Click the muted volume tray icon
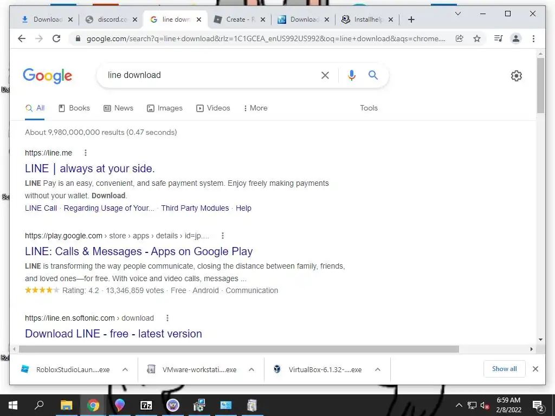 tap(485, 405)
